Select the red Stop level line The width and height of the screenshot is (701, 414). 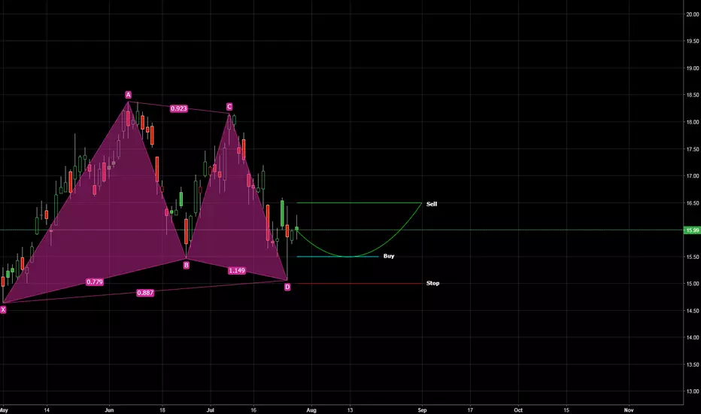359,283
